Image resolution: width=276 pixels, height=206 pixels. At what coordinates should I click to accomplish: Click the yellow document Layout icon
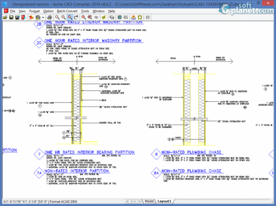(38, 17)
